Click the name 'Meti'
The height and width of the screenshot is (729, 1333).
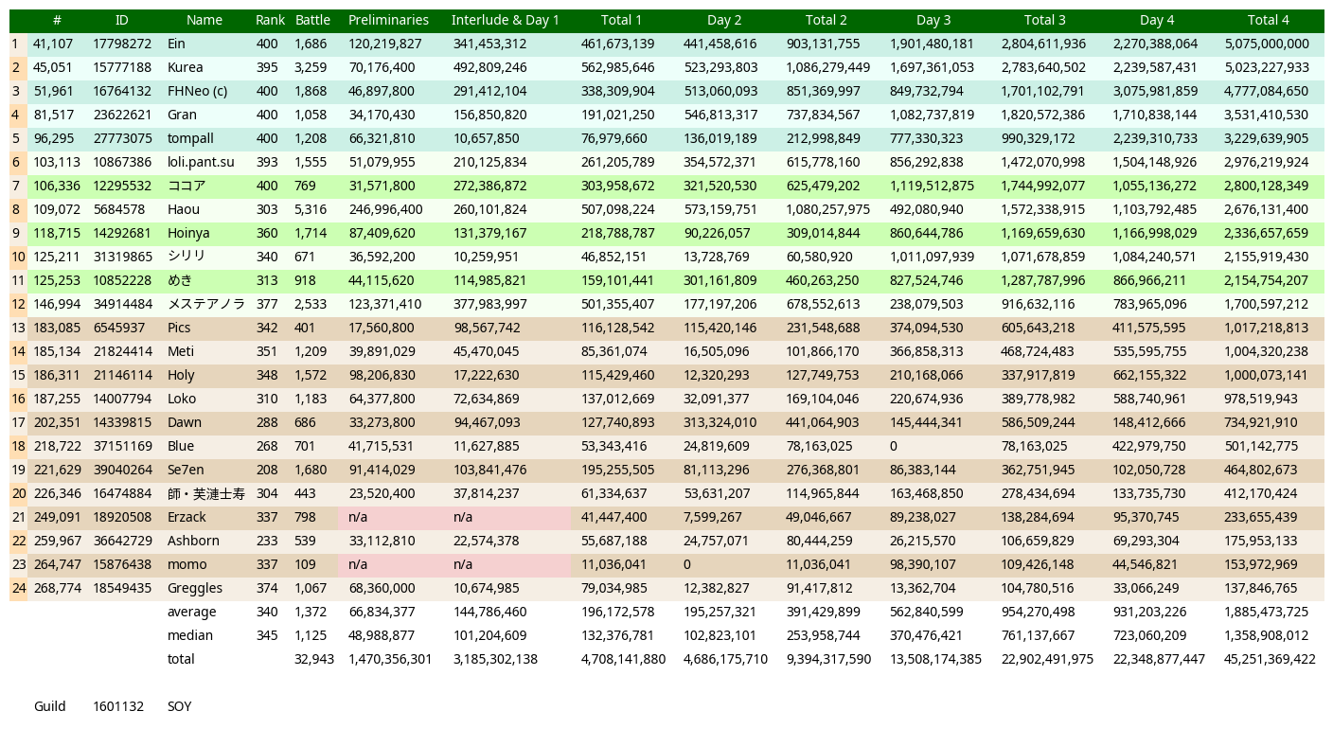click(x=180, y=351)
